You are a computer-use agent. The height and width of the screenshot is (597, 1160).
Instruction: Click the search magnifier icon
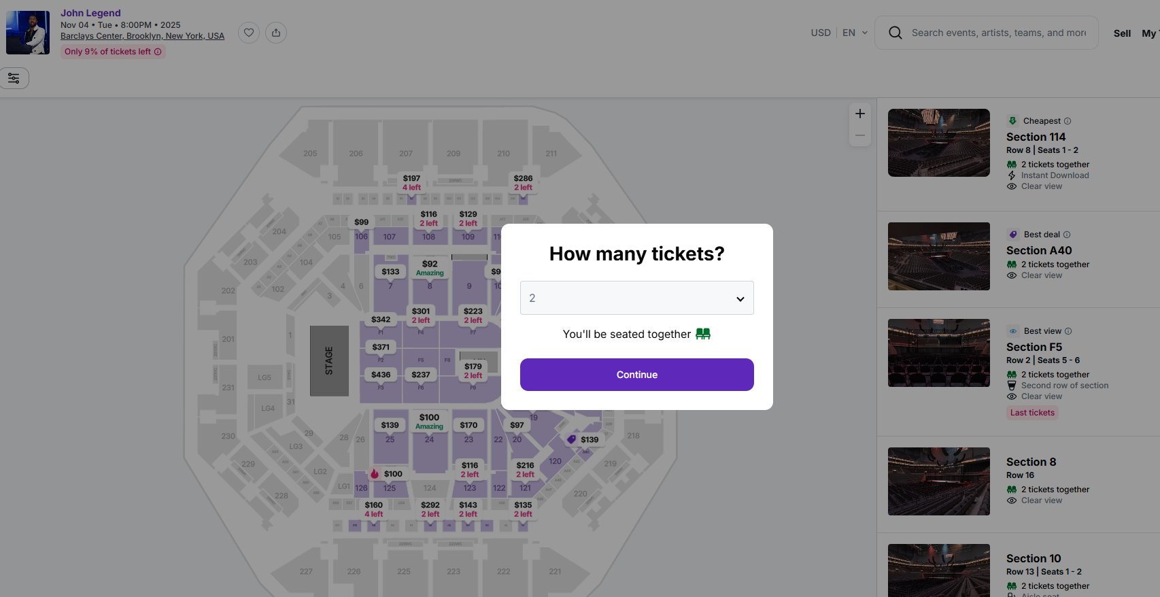point(895,33)
